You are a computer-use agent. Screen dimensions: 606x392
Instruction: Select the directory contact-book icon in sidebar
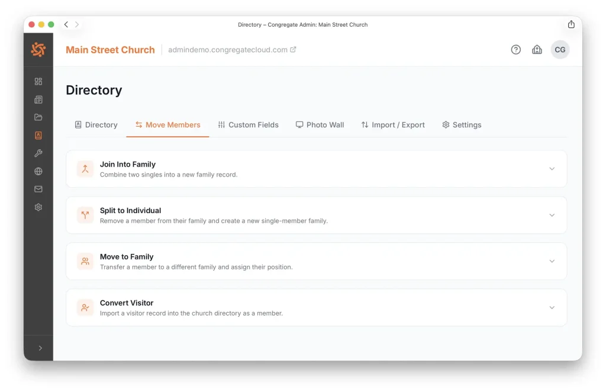(38, 136)
